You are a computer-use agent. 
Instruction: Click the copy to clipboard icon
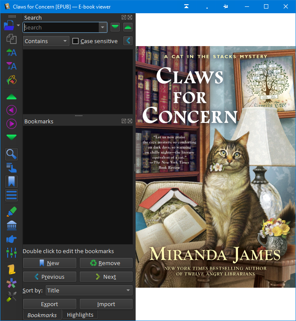(x=12, y=39)
